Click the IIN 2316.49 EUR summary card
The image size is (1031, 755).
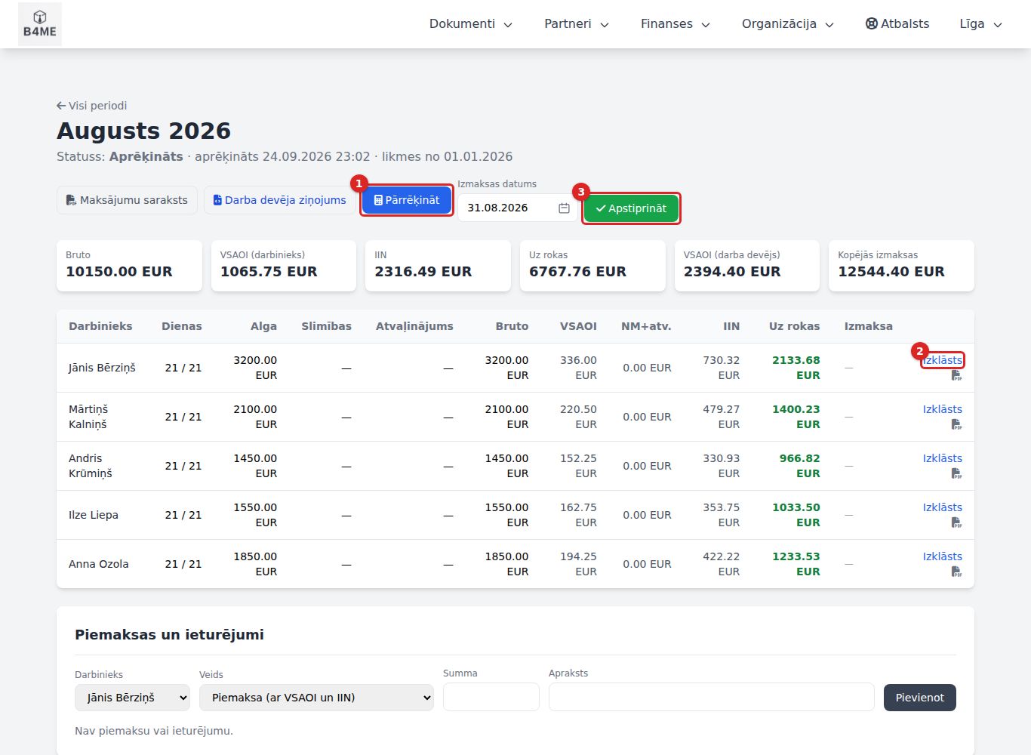[438, 266]
